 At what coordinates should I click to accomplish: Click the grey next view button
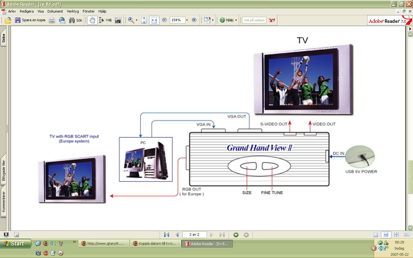[246, 235]
